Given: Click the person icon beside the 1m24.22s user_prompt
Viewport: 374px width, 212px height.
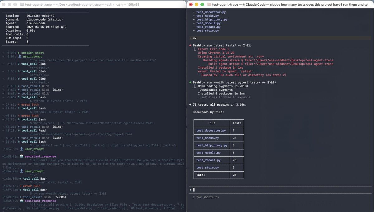Looking at the screenshot, I should [21, 171].
